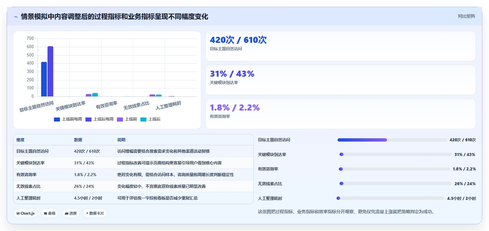Image resolution: width=489 pixels, height=231 pixels.
Task: Click the note starting 变化幅度较小
Action: point(162,186)
